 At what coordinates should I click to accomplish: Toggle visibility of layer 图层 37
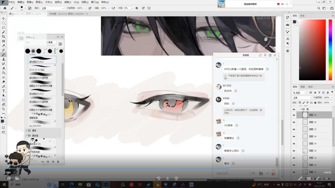tap(294, 129)
